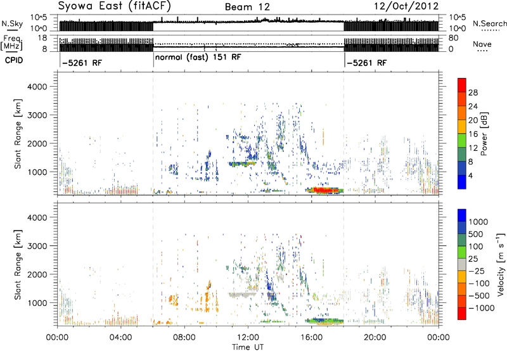
Task: Click the "Nave" legend label
Action: click(482, 44)
